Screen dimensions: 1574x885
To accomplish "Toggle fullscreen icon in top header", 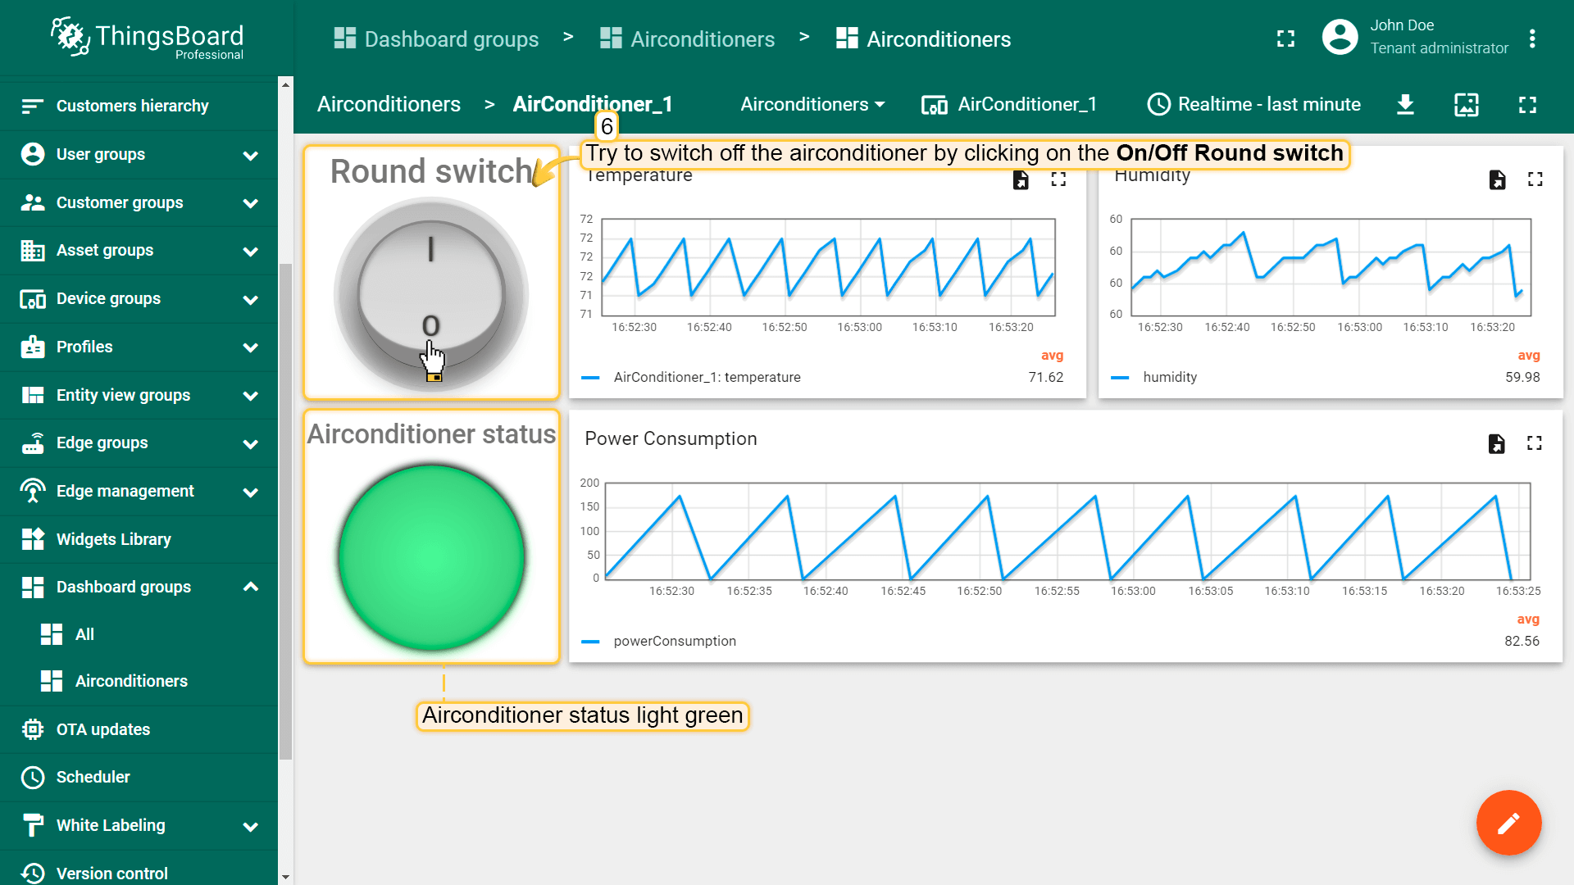I will tap(1285, 39).
